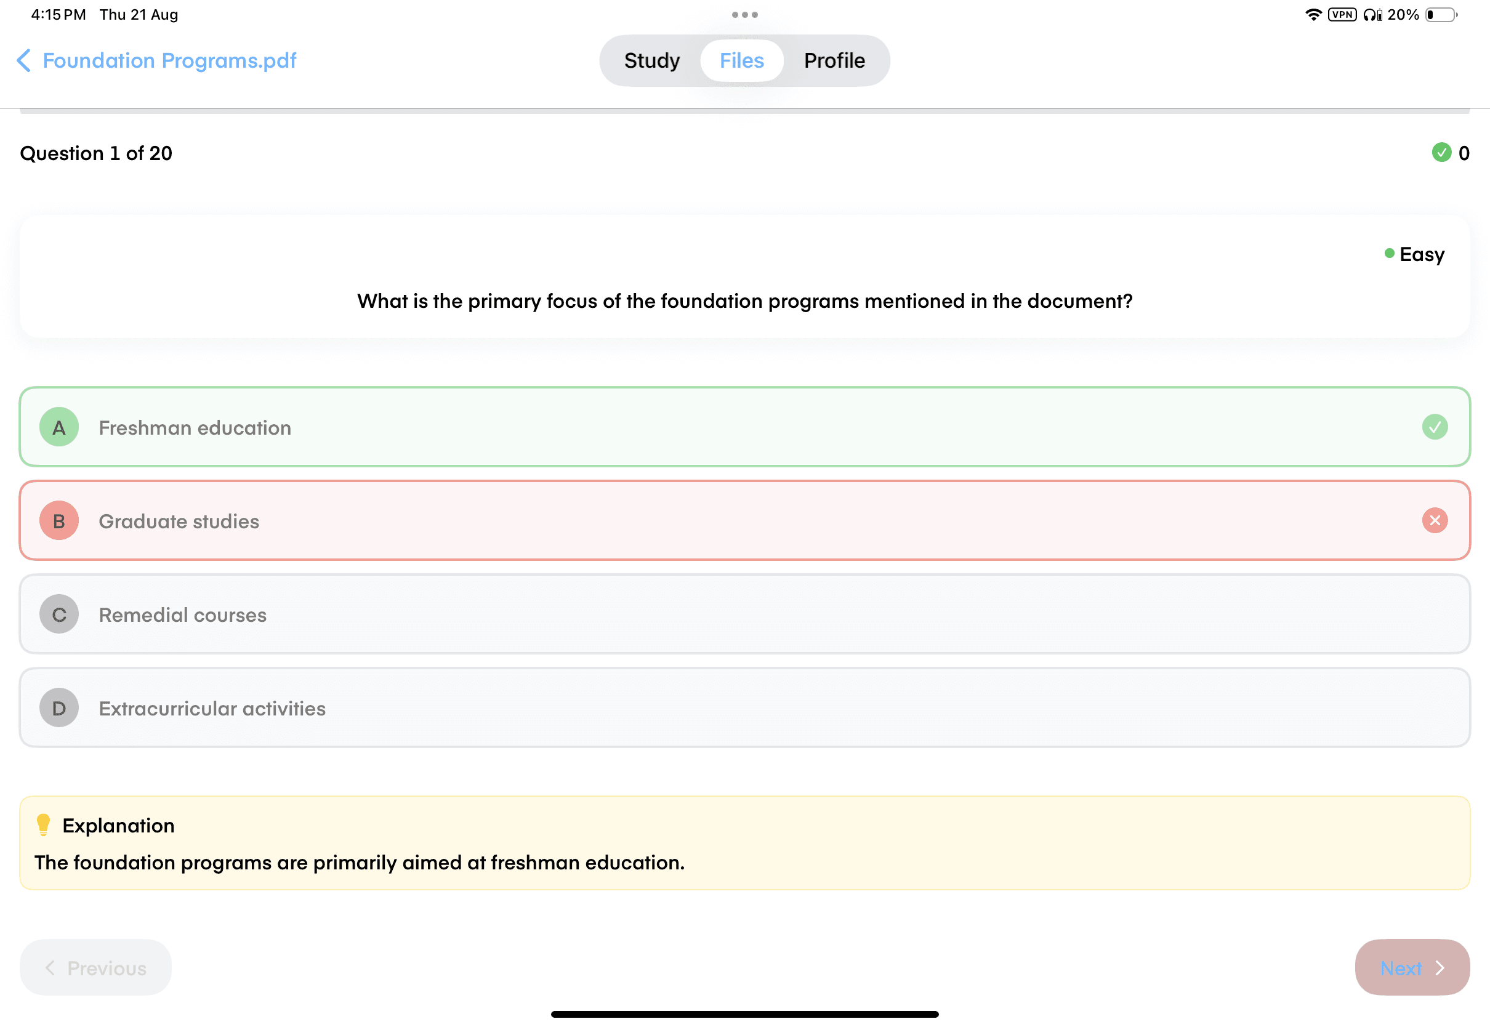
Task: Click the green checkmark on answer A
Action: [1435, 427]
